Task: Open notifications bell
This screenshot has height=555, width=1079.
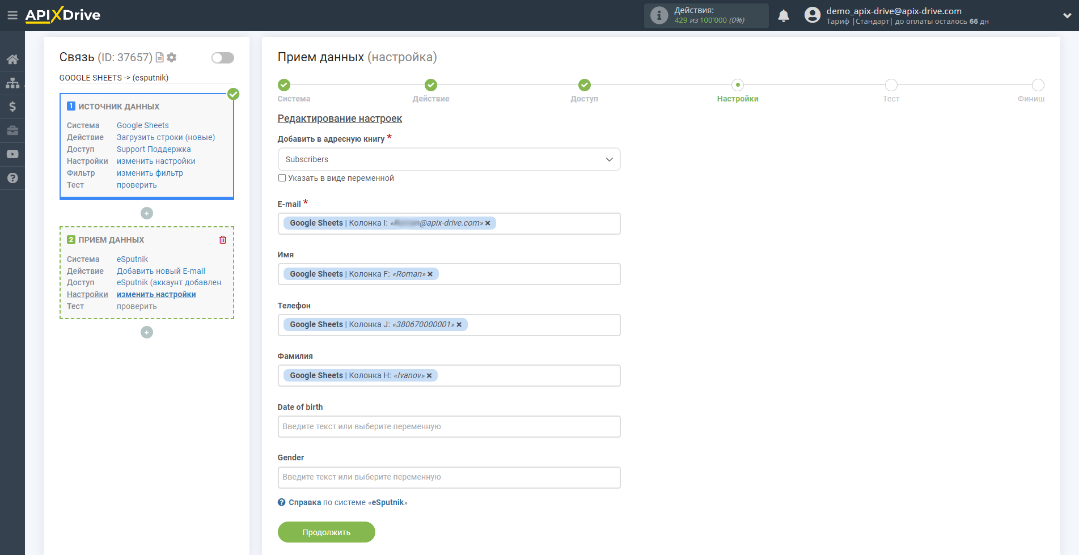Action: (x=784, y=16)
